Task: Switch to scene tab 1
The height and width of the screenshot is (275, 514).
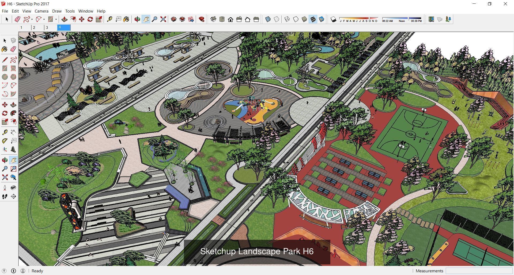Action: pos(25,27)
